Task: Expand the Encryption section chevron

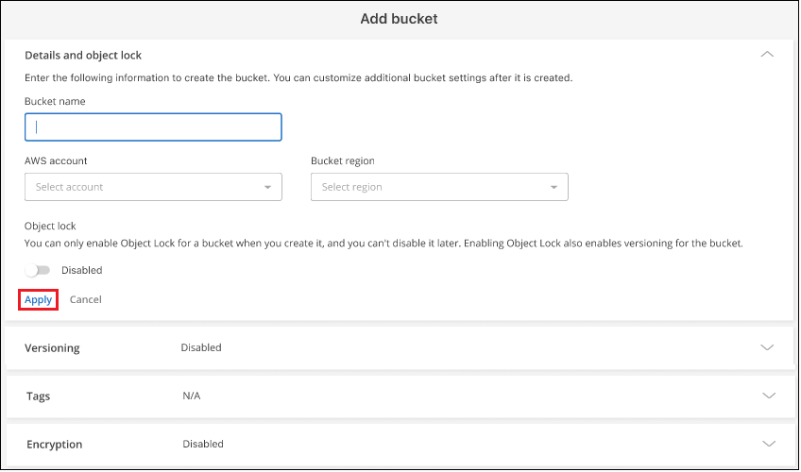Action: point(767,444)
